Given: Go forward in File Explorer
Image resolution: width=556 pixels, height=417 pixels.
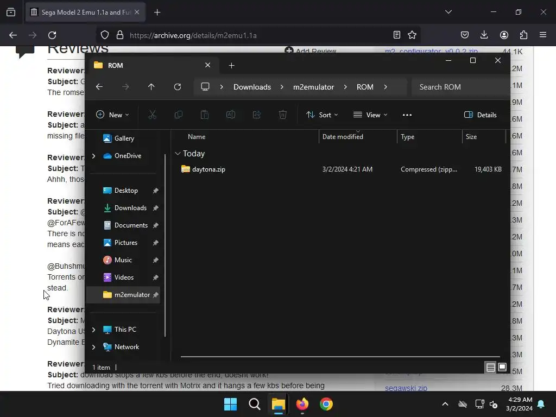Looking at the screenshot, I should [x=125, y=87].
